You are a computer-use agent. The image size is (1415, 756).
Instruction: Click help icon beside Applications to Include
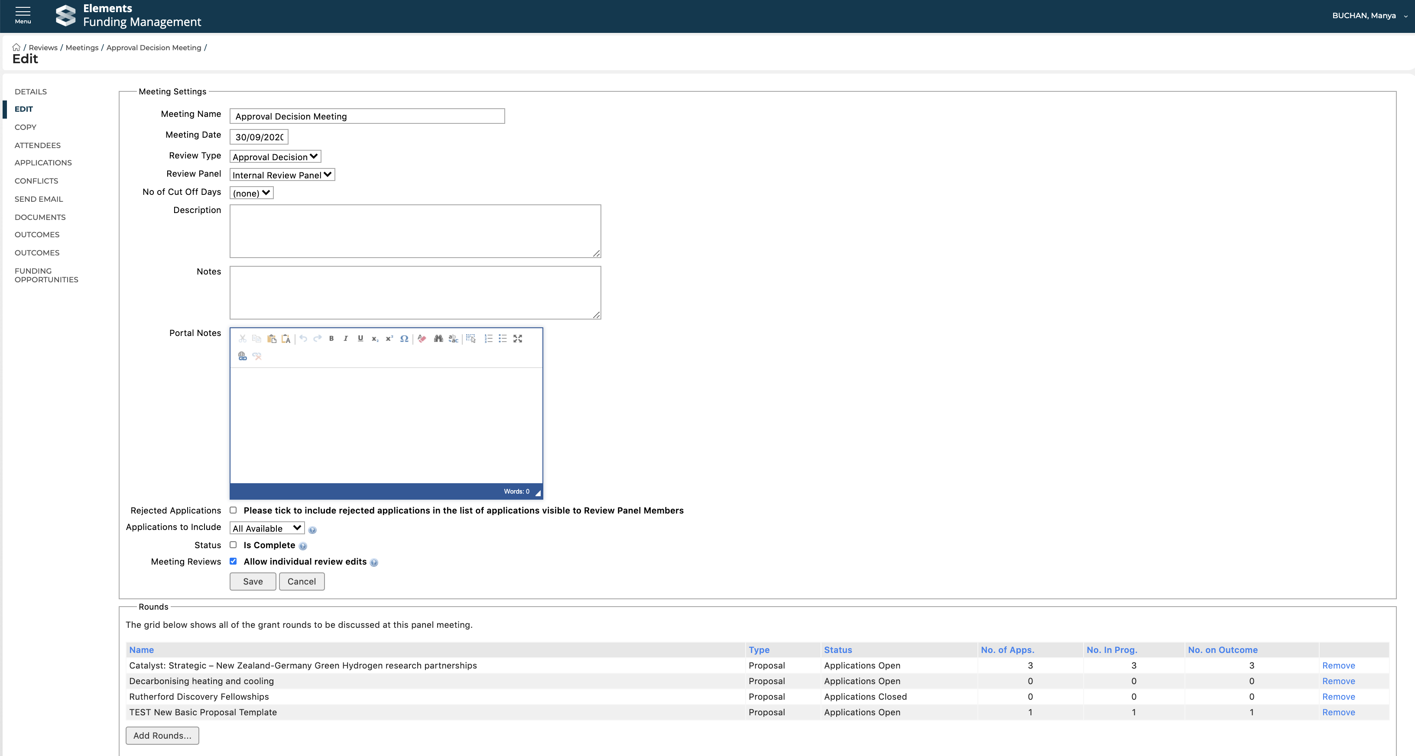tap(312, 530)
